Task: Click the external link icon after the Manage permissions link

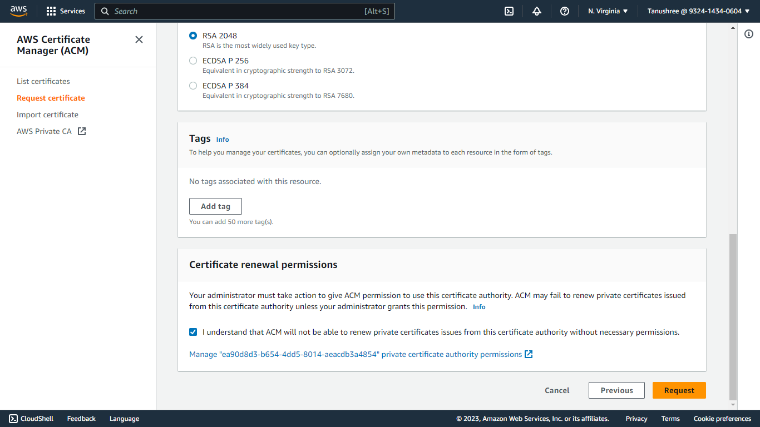Action: (529, 354)
